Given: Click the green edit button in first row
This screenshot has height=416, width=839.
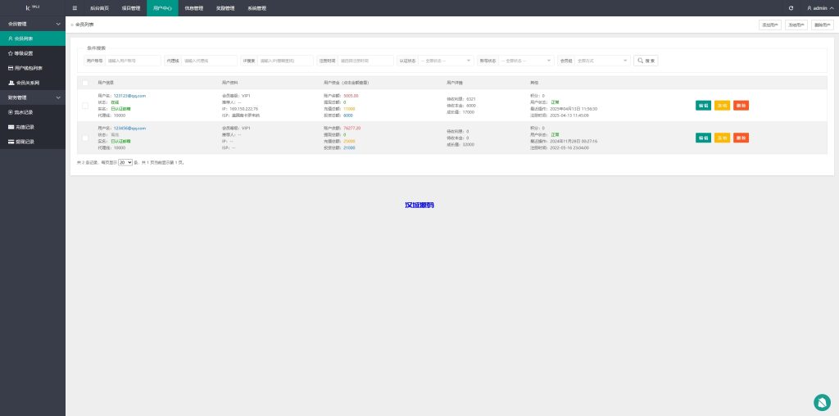Looking at the screenshot, I should click(x=703, y=105).
